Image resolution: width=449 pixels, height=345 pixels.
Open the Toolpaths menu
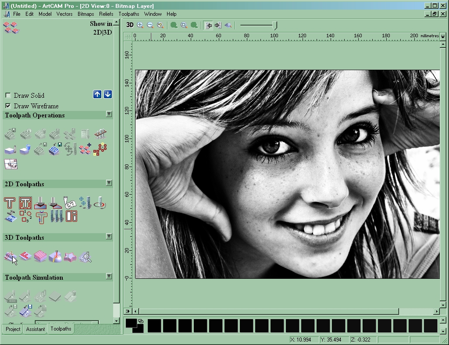[129, 14]
